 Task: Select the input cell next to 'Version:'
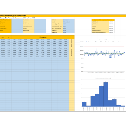point(40,22)
